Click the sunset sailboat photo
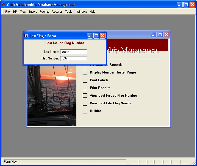 (52, 96)
